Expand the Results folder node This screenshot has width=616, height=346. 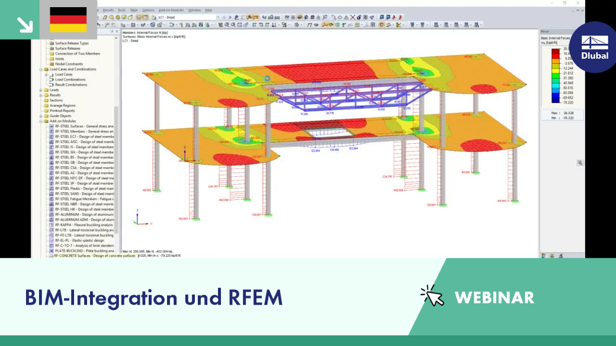(x=41, y=95)
